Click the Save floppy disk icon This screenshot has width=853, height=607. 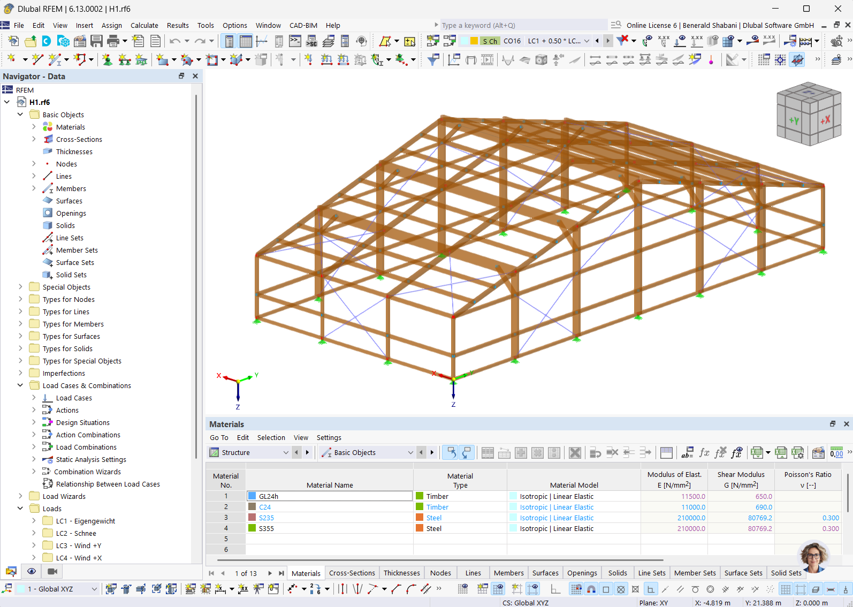96,41
